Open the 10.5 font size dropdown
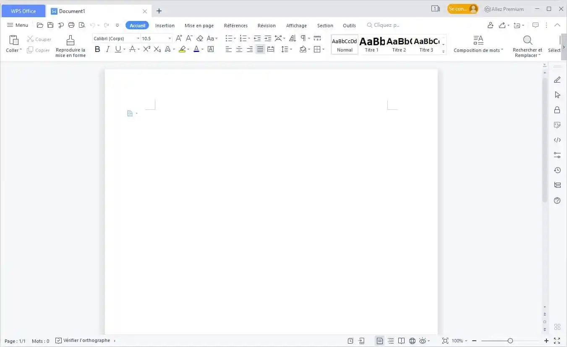 [x=170, y=39]
